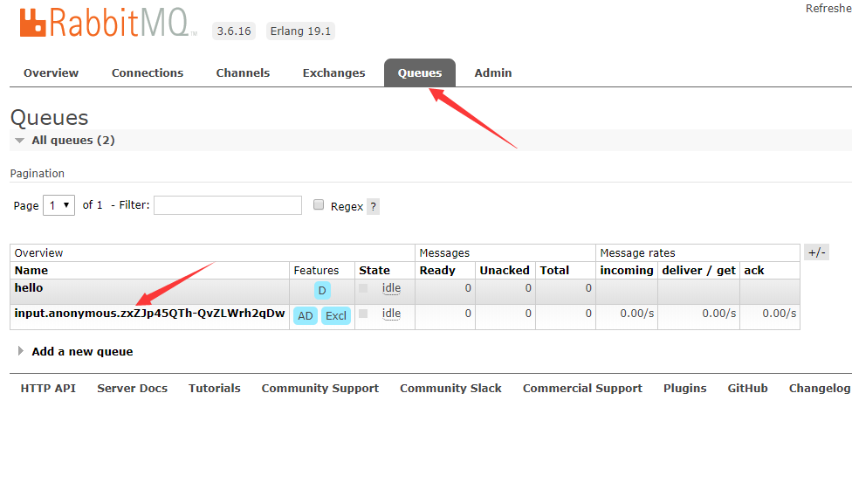Image resolution: width=852 pixels, height=483 pixels.
Task: Open the Admin tab
Action: (493, 72)
